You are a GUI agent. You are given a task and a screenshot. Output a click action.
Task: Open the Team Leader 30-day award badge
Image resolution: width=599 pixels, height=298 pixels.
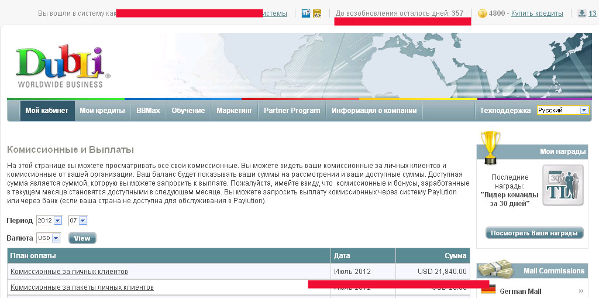pyautogui.click(x=562, y=185)
